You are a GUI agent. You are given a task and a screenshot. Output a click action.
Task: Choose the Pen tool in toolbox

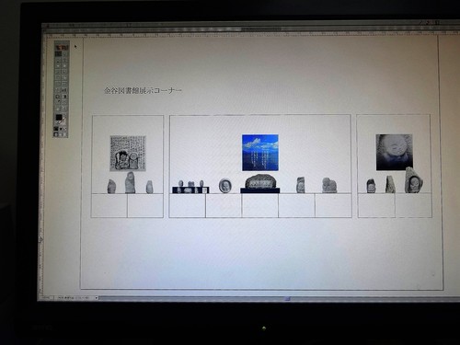[x=58, y=60]
